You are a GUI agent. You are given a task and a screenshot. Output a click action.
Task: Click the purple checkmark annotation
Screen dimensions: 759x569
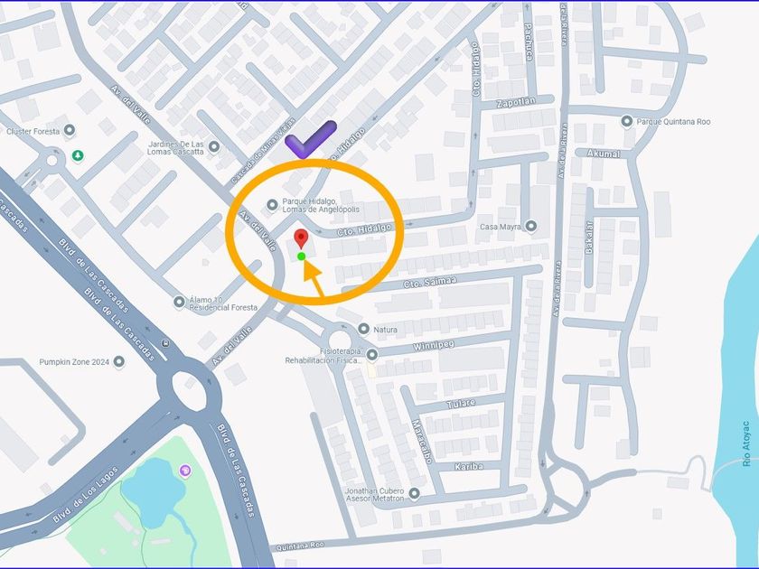tap(311, 139)
